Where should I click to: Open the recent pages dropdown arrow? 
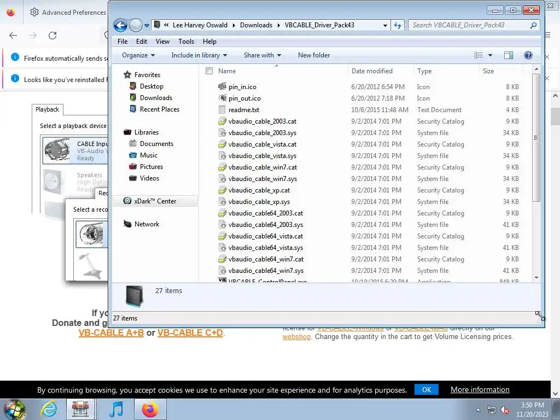tap(147, 25)
